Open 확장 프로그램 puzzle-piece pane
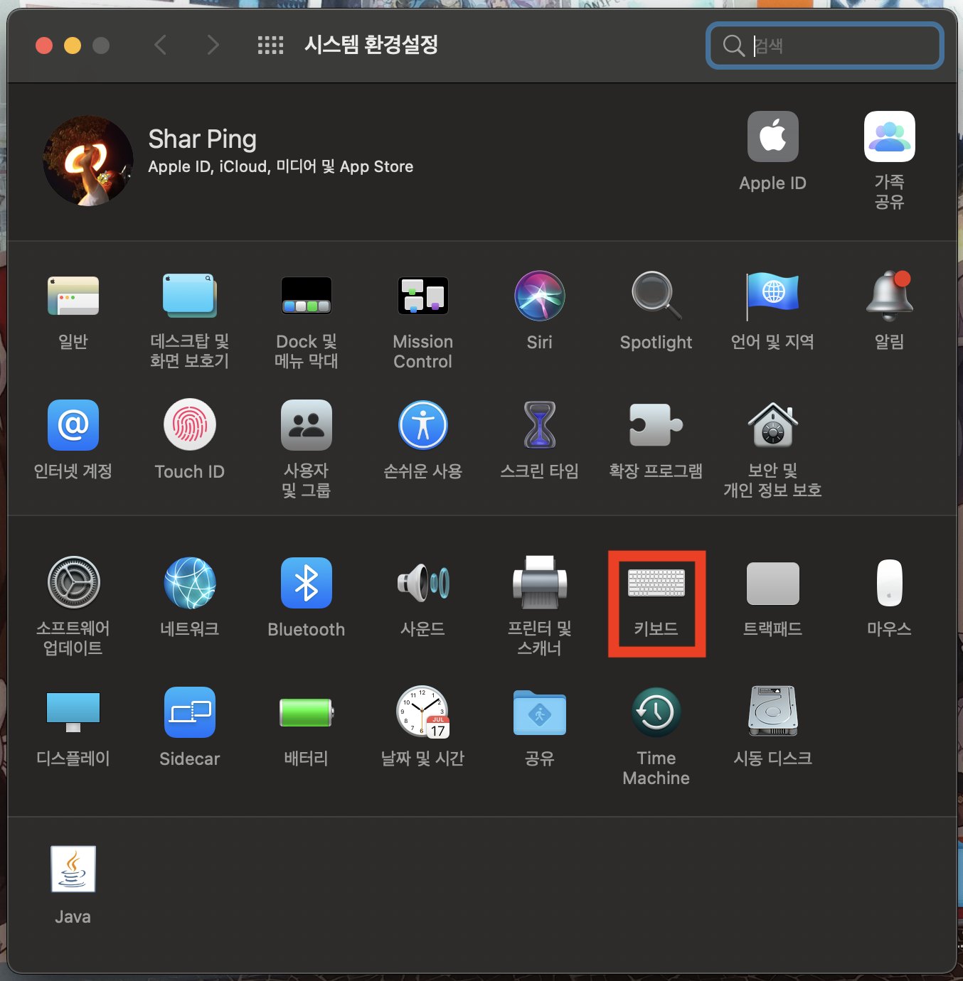This screenshot has width=963, height=981. coord(656,425)
